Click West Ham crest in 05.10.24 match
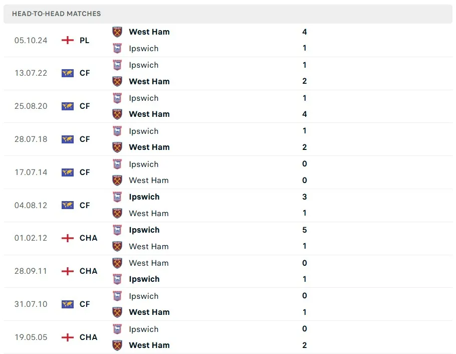The image size is (456, 354). [117, 32]
